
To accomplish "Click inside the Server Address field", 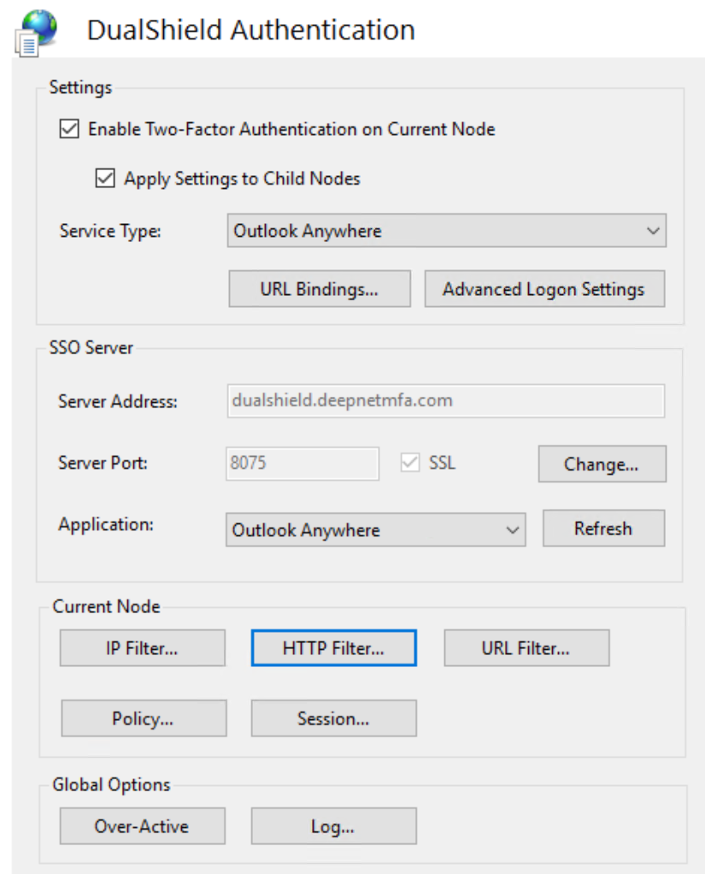I will (x=445, y=400).
